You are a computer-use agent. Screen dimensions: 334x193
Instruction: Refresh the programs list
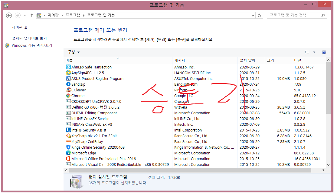tap(259, 15)
